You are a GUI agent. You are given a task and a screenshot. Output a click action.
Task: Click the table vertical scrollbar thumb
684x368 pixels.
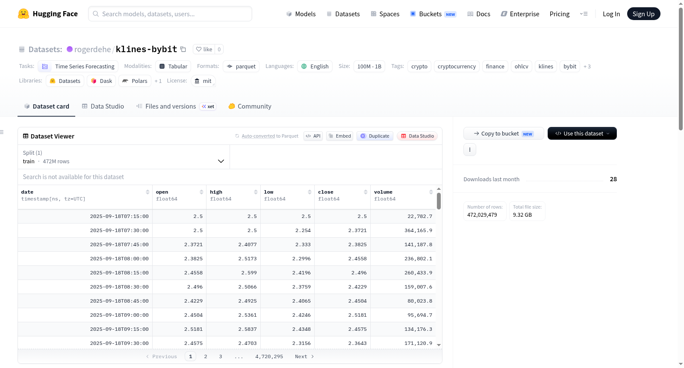439,201
